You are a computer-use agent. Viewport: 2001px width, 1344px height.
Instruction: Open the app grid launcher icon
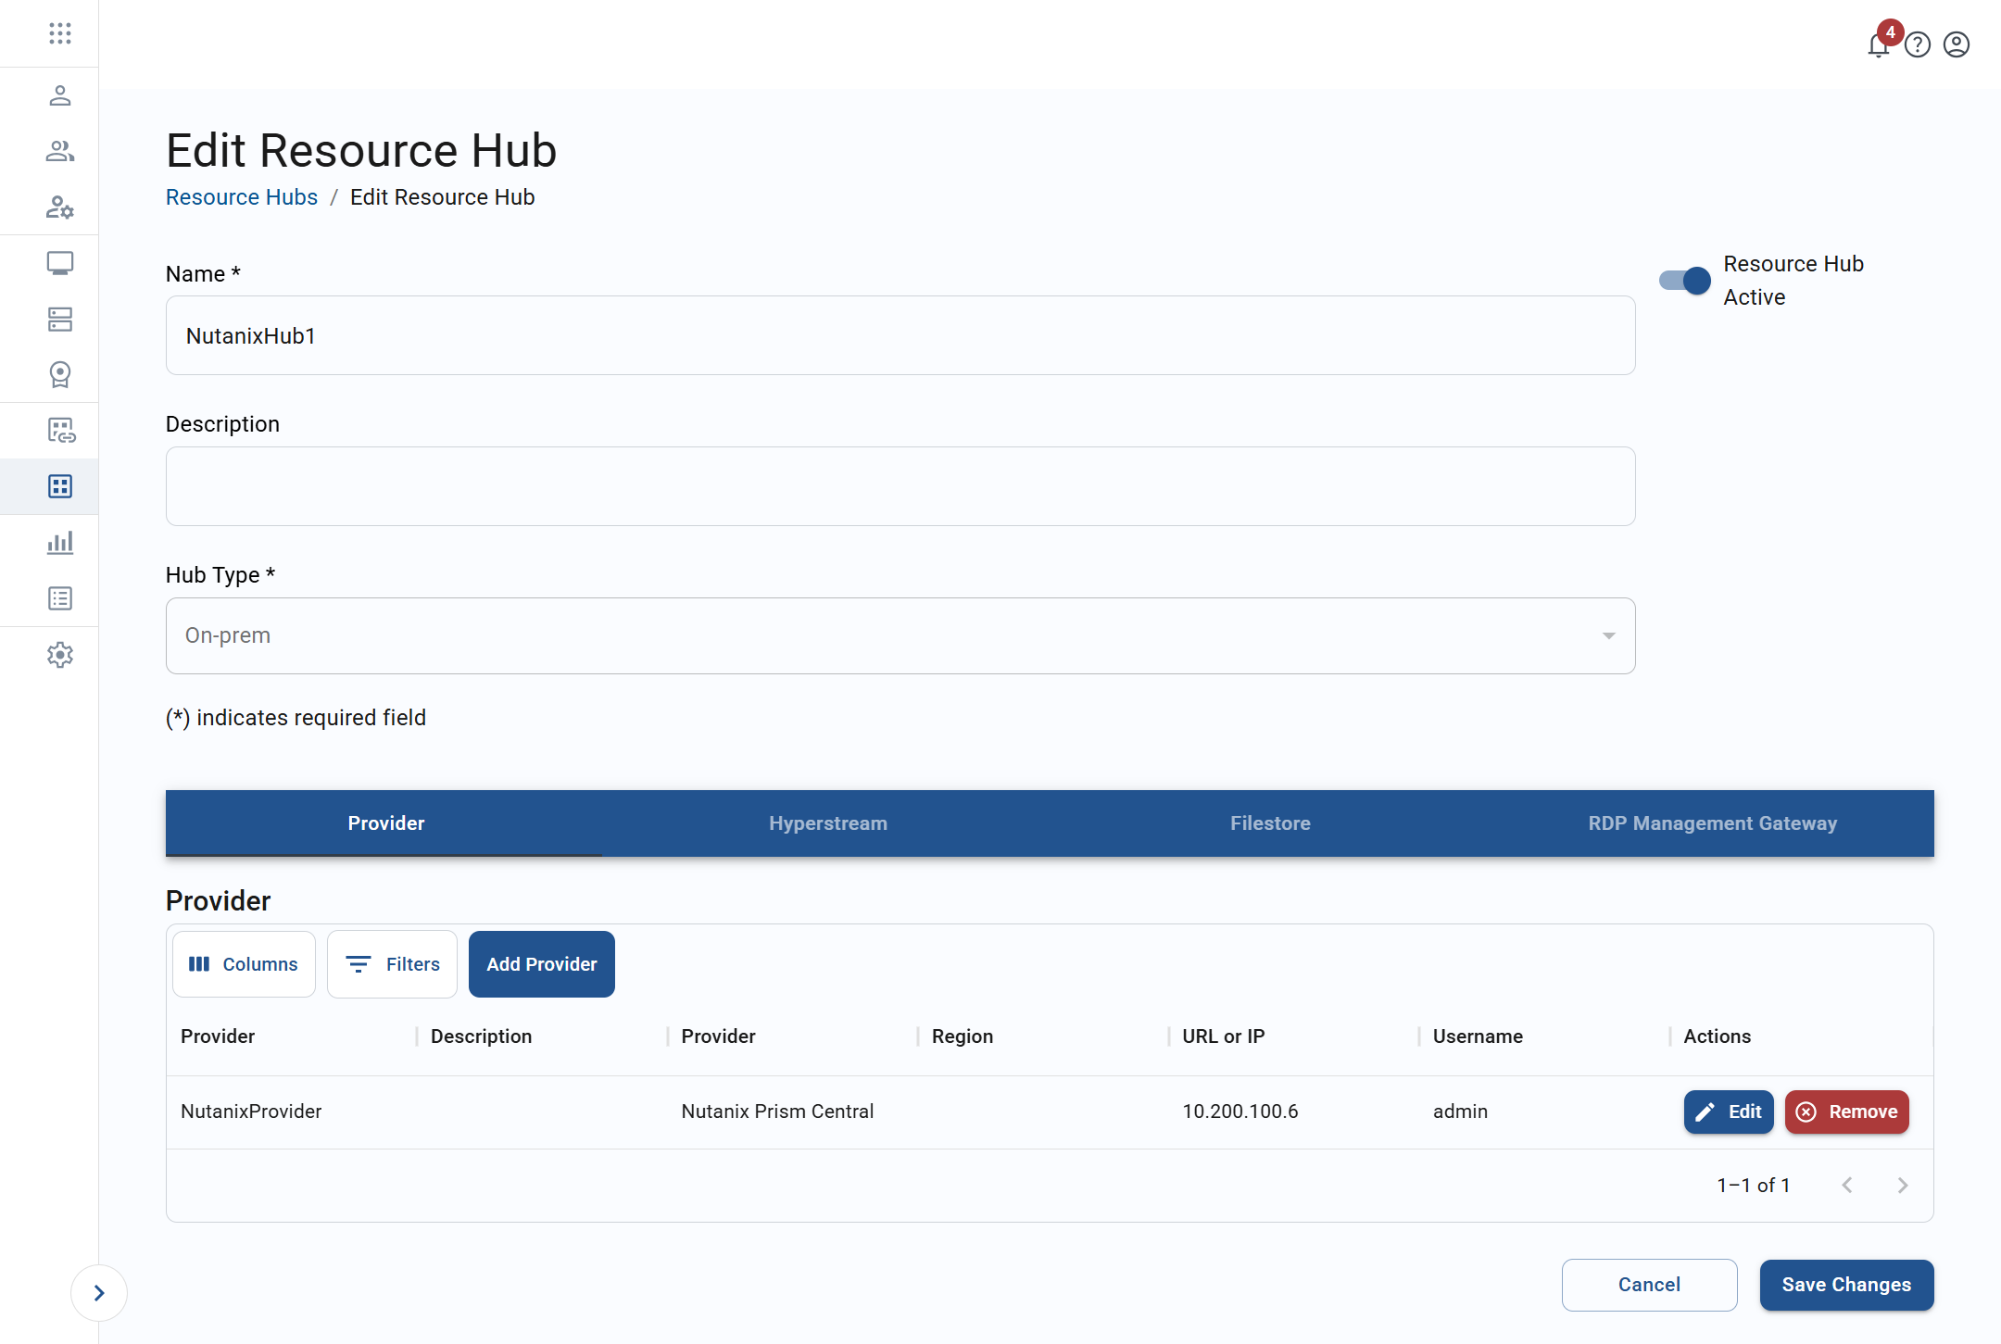tap(60, 33)
